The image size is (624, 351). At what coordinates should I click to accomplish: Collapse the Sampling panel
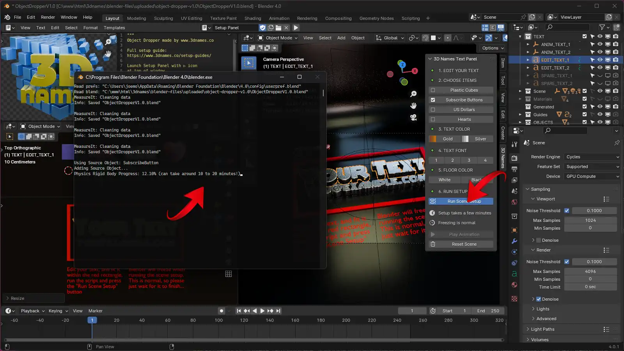(x=540, y=189)
